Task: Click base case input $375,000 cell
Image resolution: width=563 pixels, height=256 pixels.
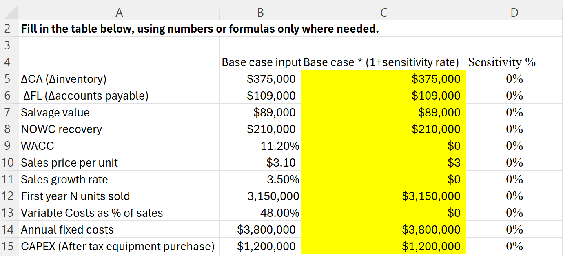Action: click(260, 79)
